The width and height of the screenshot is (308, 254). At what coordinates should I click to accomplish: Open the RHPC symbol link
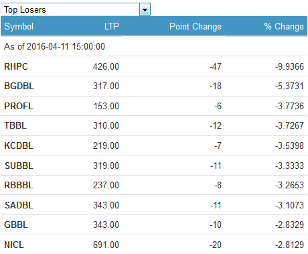click(x=16, y=66)
